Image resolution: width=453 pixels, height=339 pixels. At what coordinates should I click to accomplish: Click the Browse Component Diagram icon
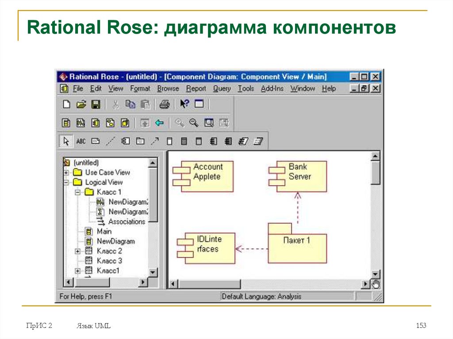[x=96, y=123]
